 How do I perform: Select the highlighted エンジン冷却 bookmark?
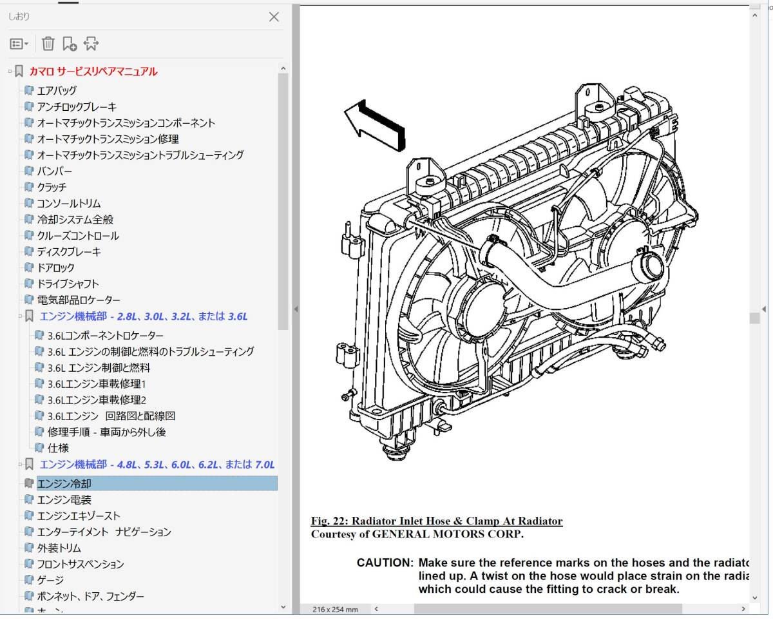pos(157,483)
